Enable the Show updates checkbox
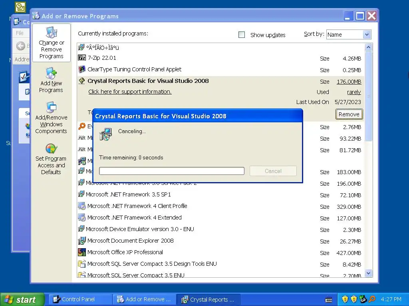 tap(242, 35)
